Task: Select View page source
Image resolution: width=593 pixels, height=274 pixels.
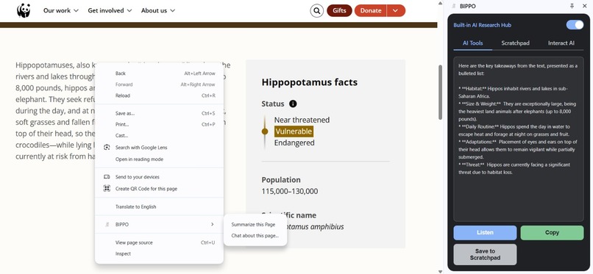Action: click(159, 242)
